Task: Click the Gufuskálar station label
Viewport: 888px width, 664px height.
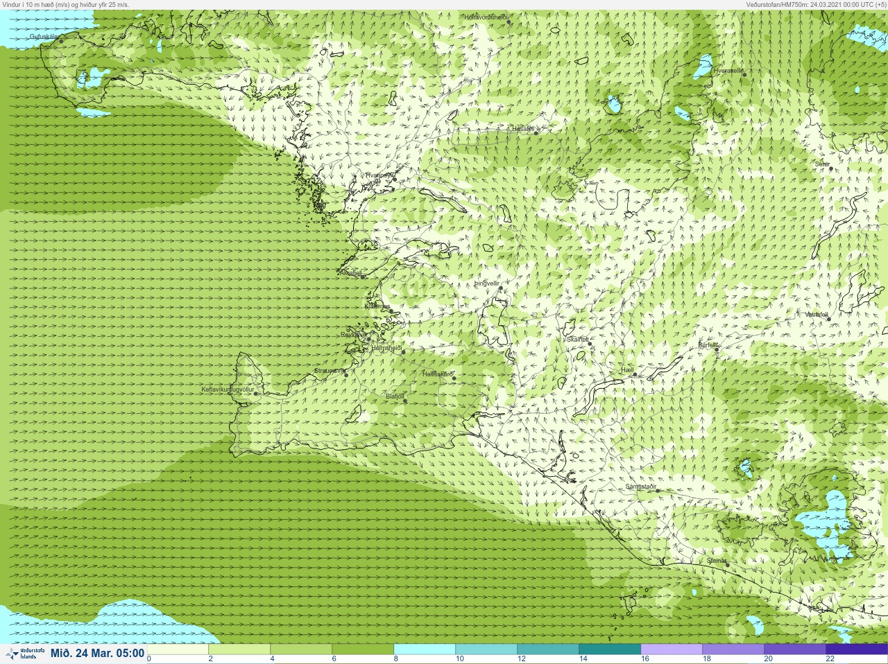Action: point(45,37)
